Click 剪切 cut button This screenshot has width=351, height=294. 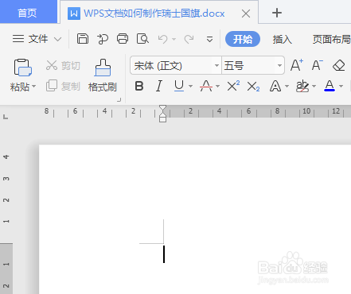coord(63,65)
